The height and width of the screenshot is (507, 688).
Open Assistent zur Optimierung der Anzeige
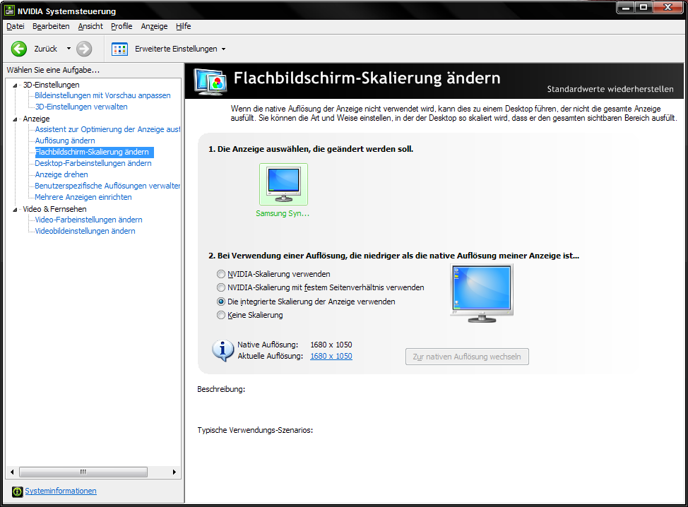point(107,129)
